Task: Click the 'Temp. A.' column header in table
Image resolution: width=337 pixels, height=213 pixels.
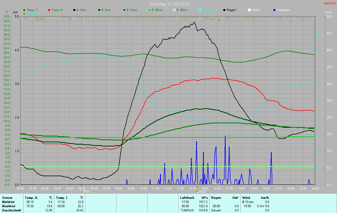Action: pyautogui.click(x=31, y=198)
